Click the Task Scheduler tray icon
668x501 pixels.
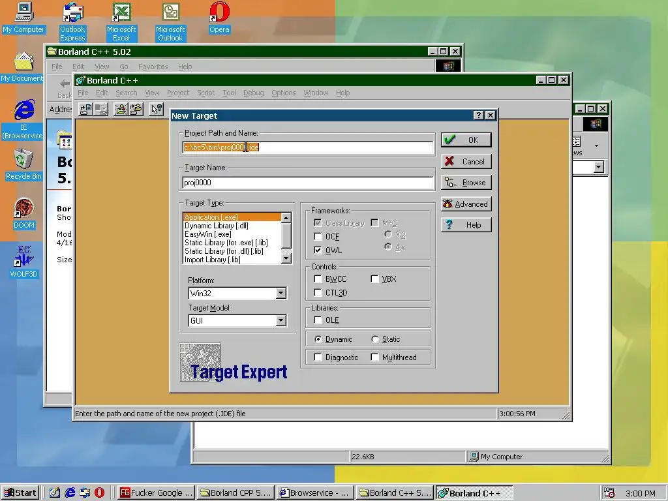coord(609,493)
